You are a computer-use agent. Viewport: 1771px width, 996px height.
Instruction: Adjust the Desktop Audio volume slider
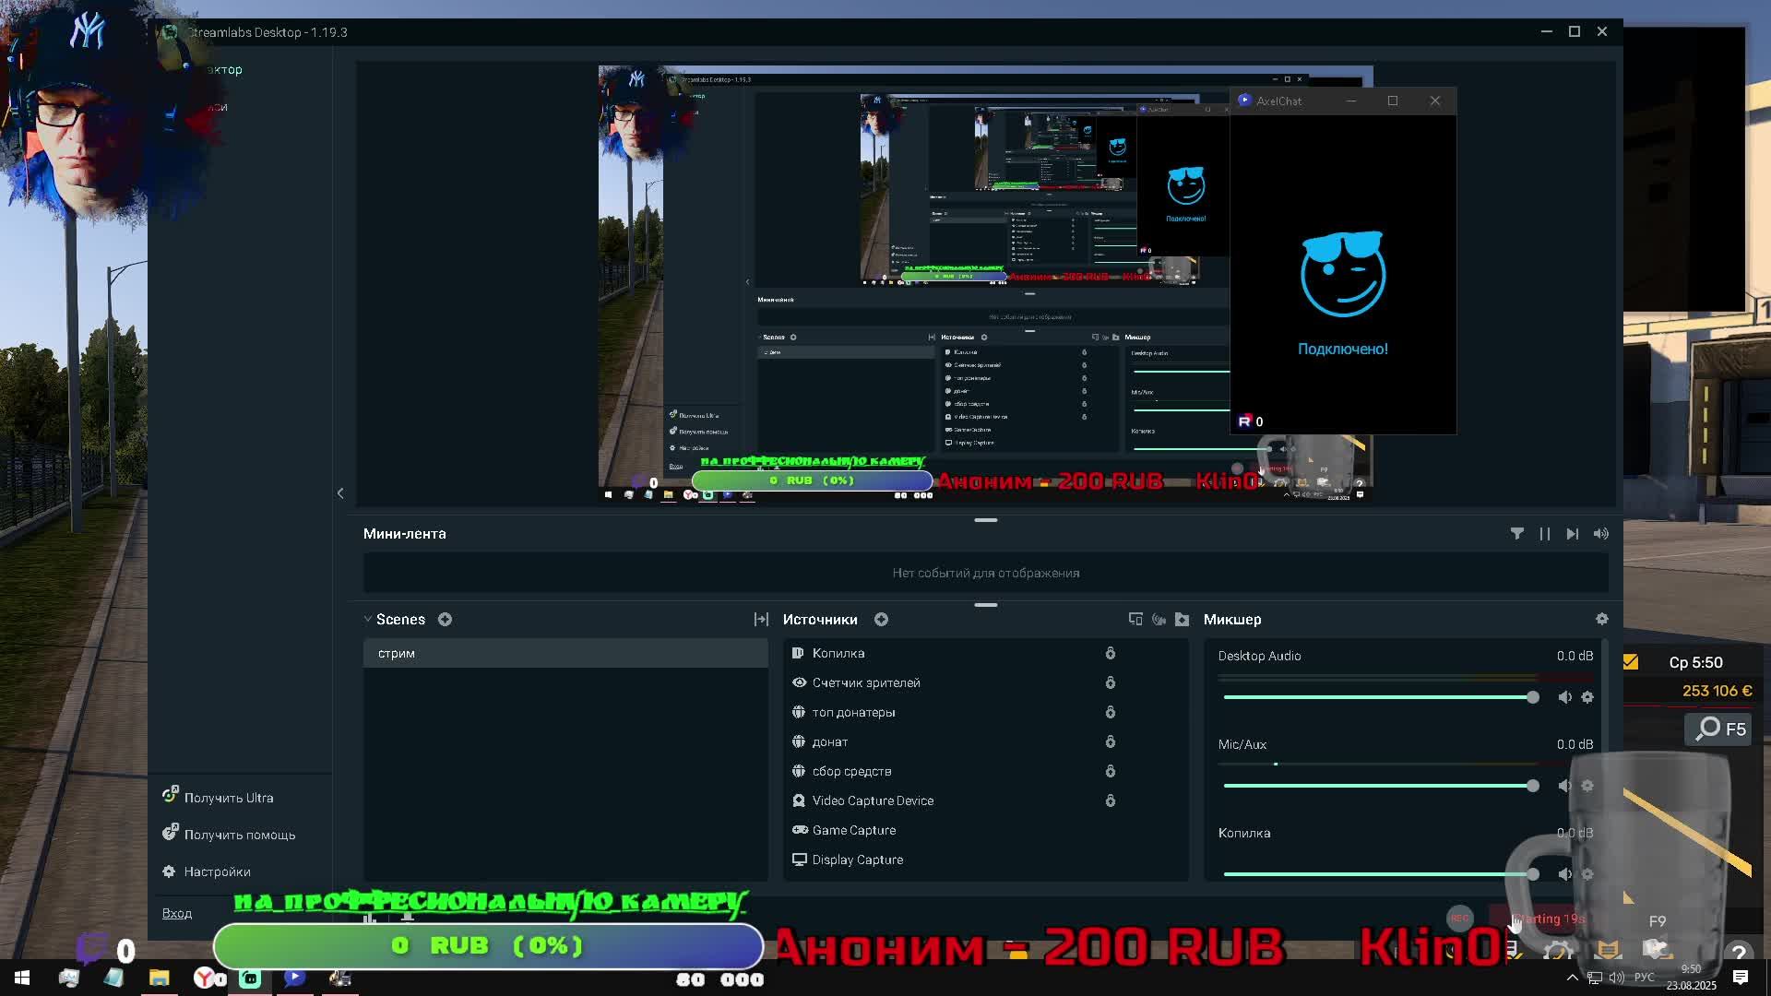point(1532,697)
